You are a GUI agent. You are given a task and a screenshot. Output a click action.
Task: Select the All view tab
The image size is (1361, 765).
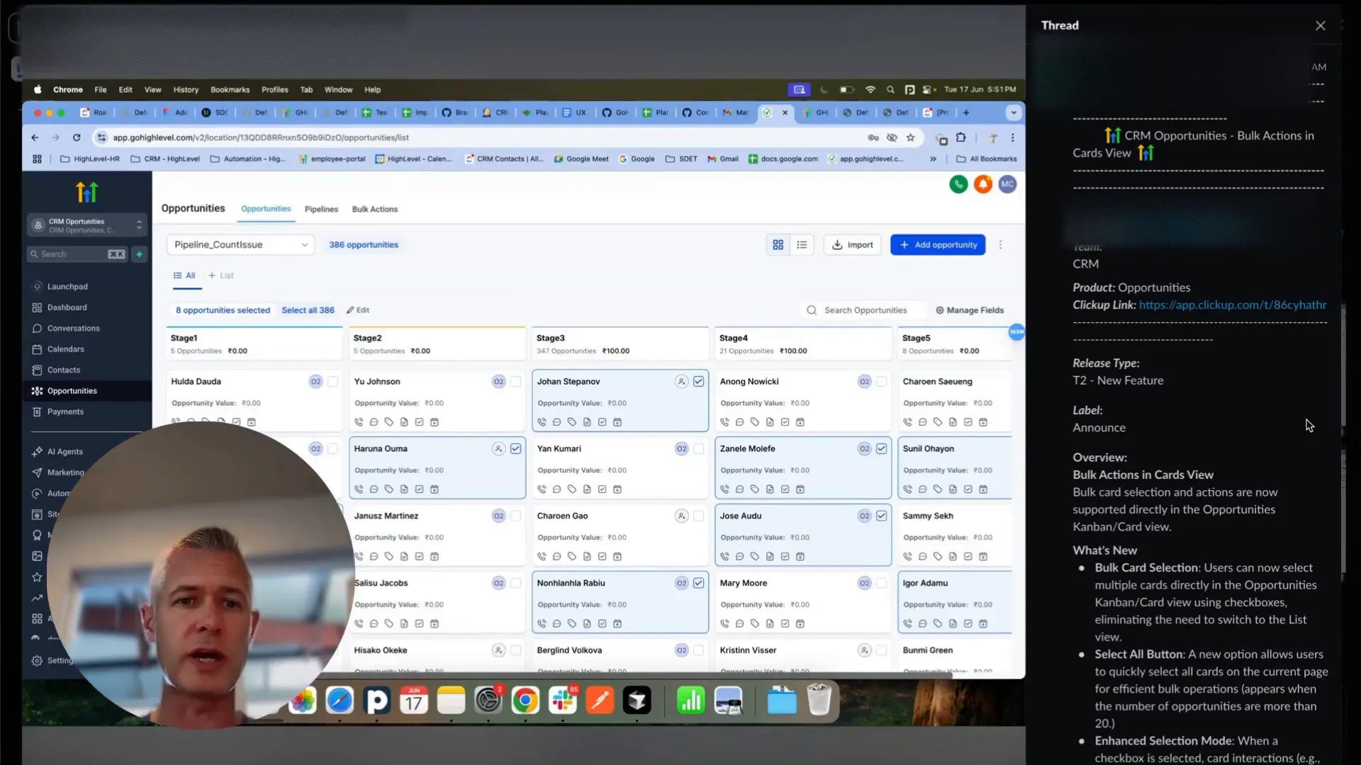coord(184,276)
